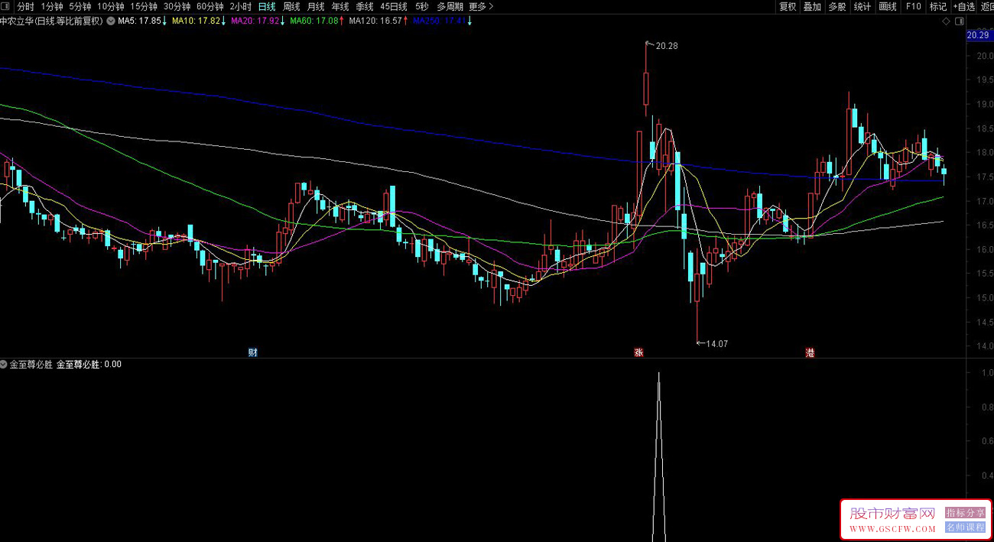Viewport: 994px width, 542px height.
Task: Switch to the 60分钟 timeframe
Action: (x=210, y=7)
